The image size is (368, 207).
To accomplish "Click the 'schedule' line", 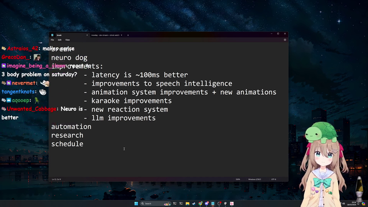I will (x=67, y=144).
